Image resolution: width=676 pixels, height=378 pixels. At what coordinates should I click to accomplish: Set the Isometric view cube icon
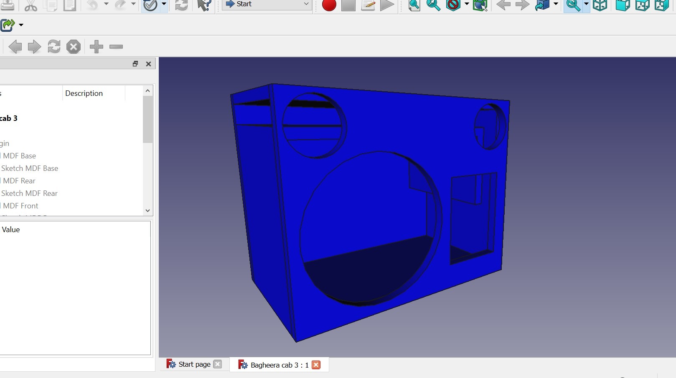coord(600,5)
